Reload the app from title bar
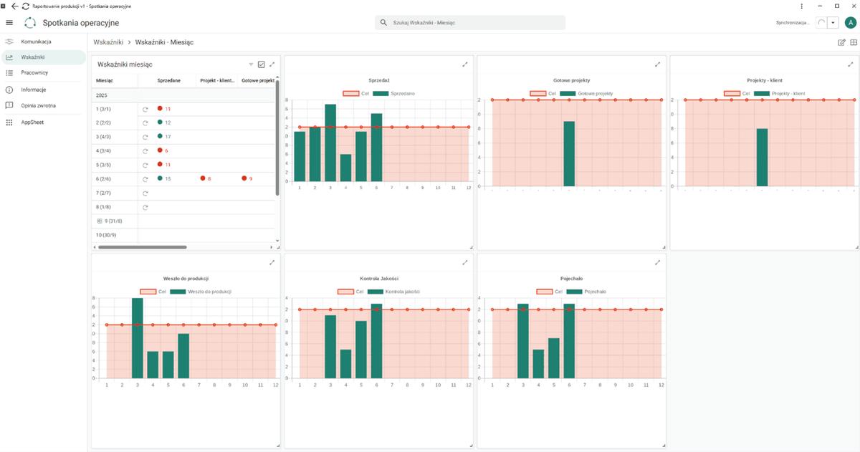 26,5
